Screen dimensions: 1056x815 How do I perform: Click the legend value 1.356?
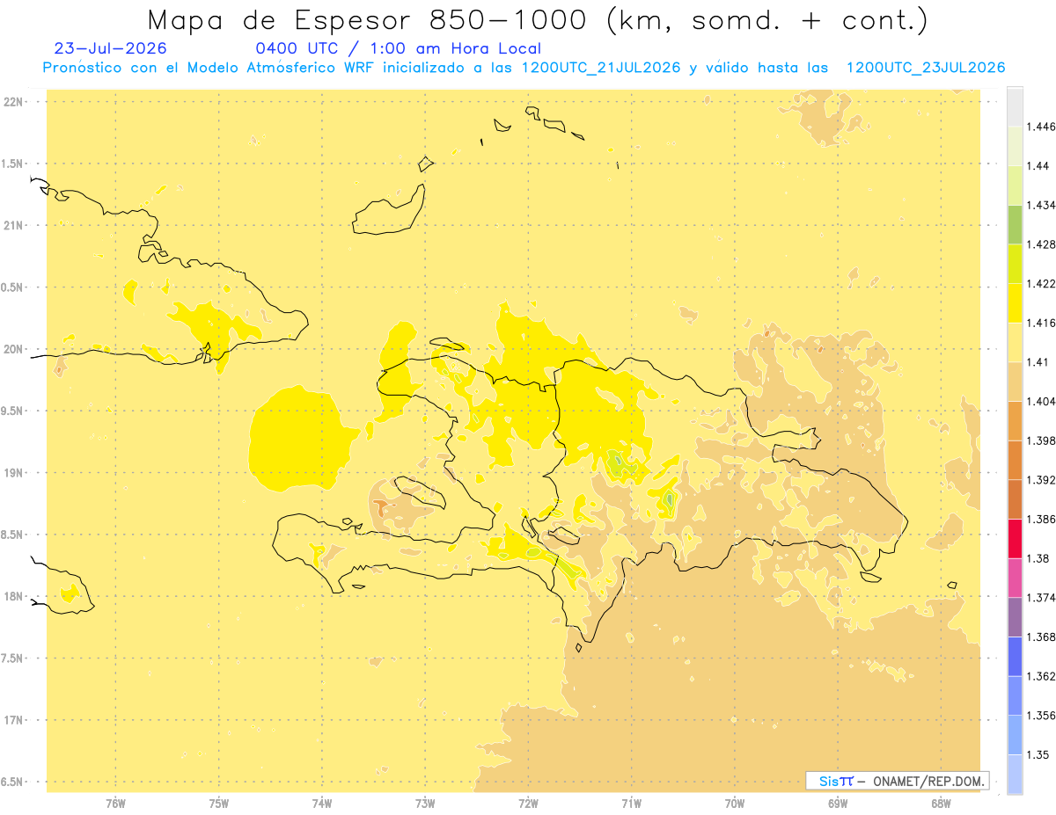pyautogui.click(x=1041, y=716)
